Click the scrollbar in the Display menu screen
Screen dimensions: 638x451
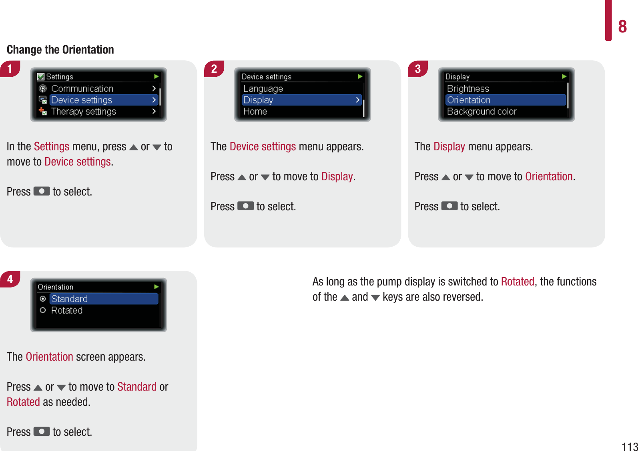pyautogui.click(x=568, y=96)
